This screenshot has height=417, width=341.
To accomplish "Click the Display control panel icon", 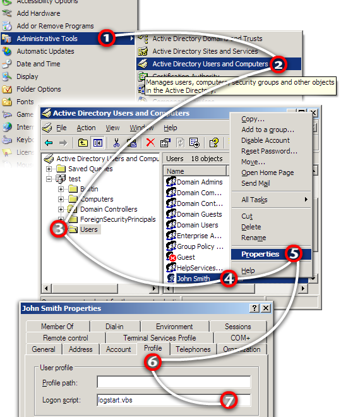I will point(7,76).
